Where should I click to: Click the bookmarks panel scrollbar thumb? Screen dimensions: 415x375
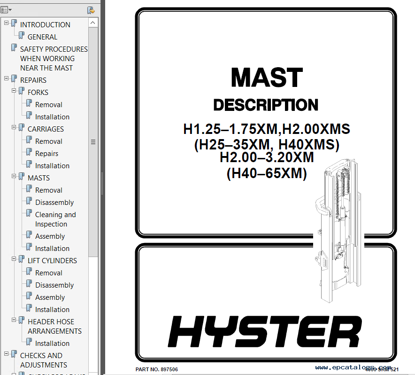[93, 142]
